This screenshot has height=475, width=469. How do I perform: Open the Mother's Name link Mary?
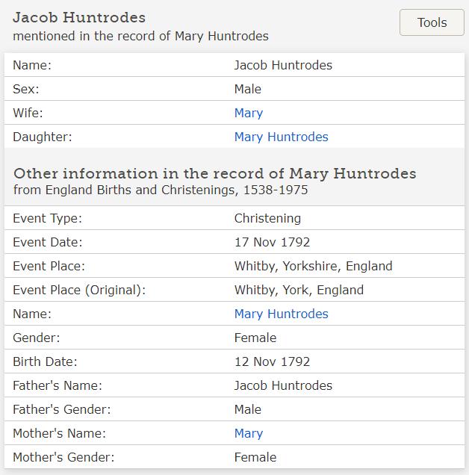point(248,433)
